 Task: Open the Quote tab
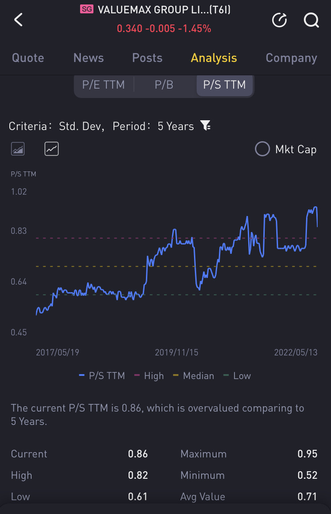[28, 58]
